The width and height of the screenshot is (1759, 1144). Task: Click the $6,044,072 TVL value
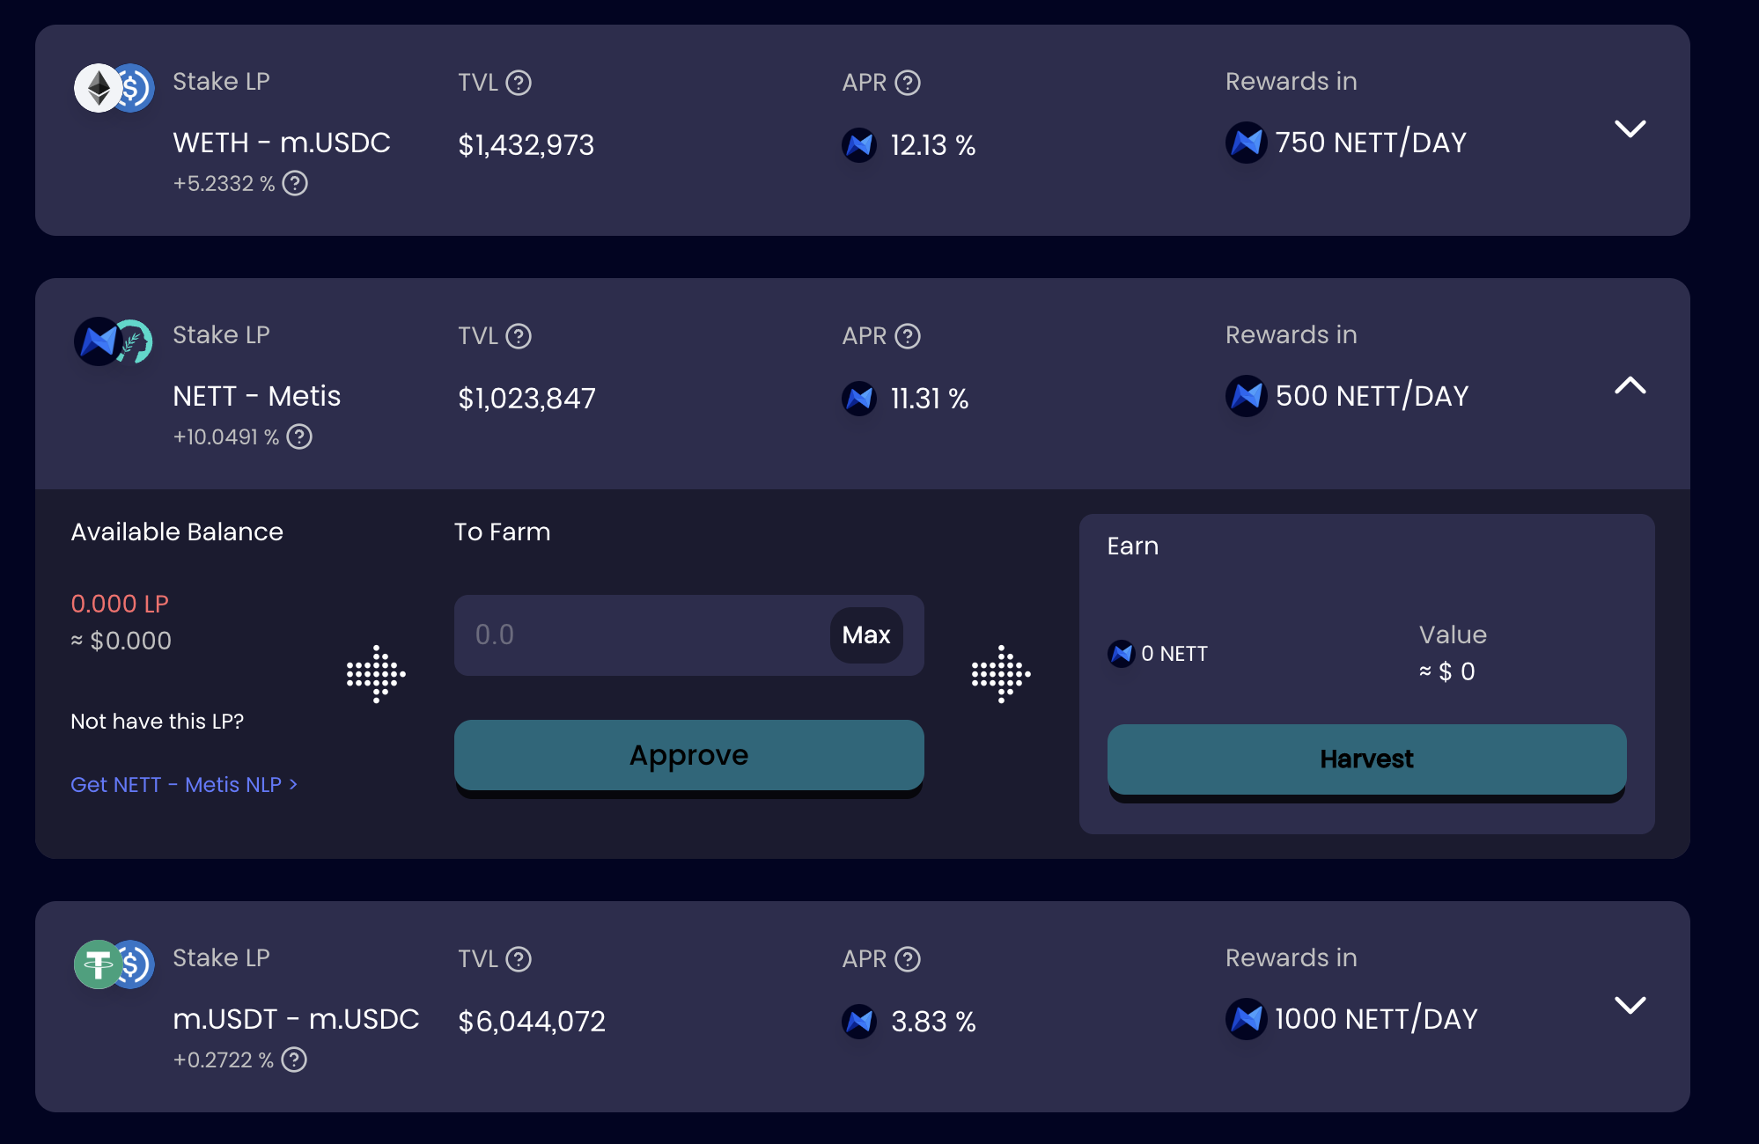coord(532,1022)
